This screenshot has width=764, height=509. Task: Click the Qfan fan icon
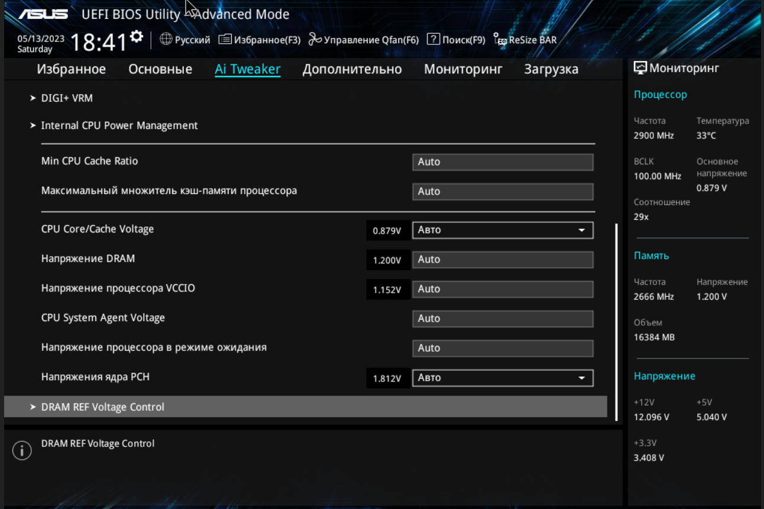pyautogui.click(x=315, y=40)
